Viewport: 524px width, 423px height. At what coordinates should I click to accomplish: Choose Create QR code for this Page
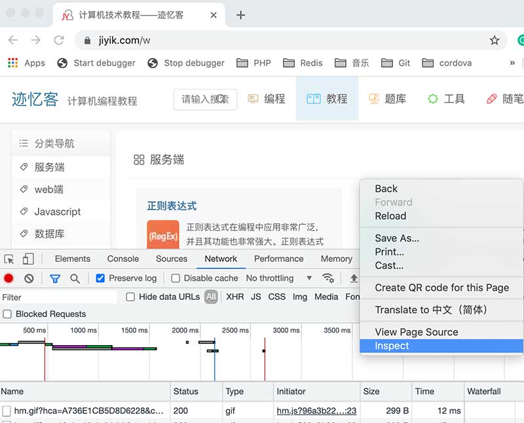(441, 287)
